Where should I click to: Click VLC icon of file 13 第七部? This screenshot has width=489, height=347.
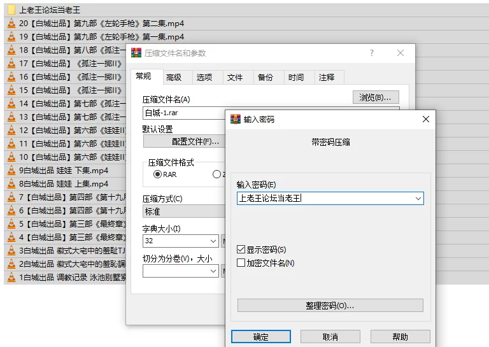(11, 117)
